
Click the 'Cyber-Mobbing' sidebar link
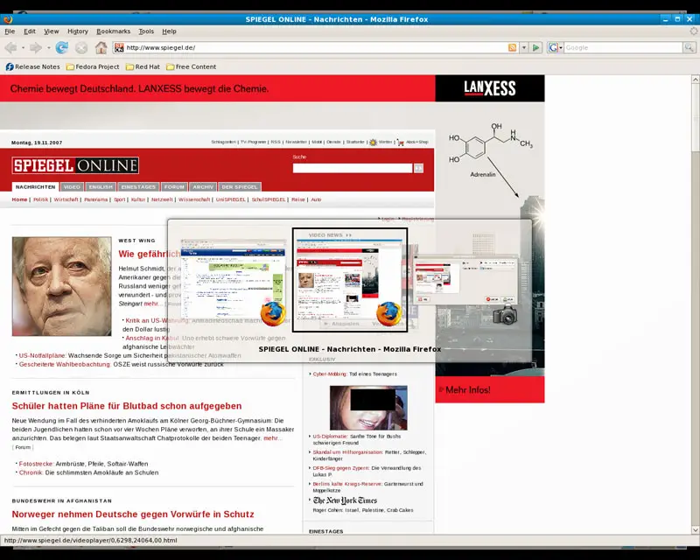(x=330, y=374)
